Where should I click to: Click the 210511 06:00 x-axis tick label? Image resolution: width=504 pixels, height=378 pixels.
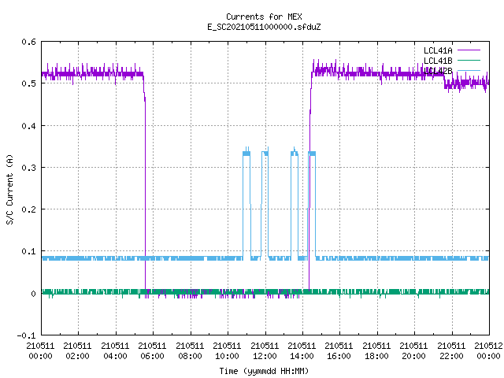(152, 351)
